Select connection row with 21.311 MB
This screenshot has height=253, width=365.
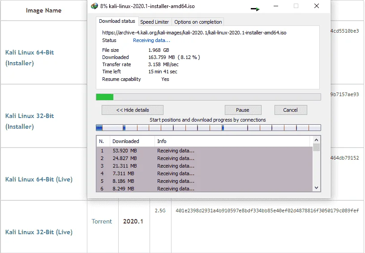pos(204,166)
